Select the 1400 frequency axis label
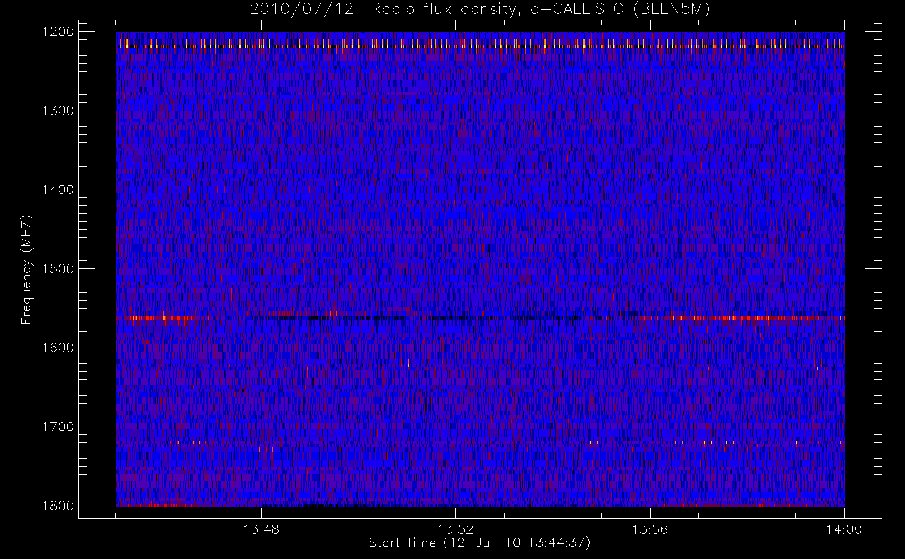905x559 pixels. pyautogui.click(x=58, y=190)
